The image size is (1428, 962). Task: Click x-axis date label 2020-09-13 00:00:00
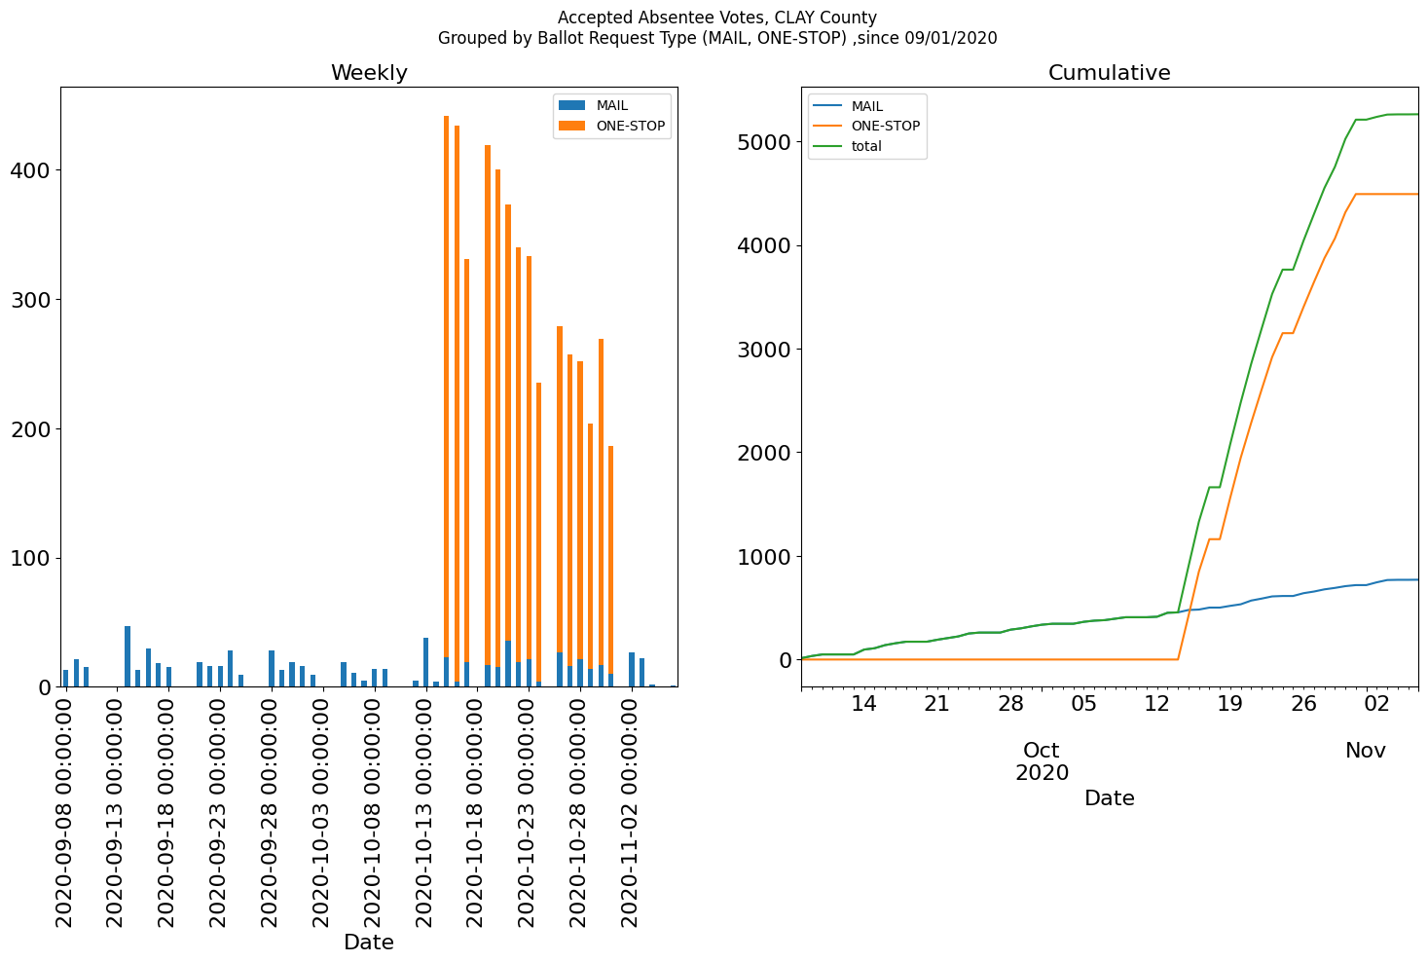tap(117, 812)
